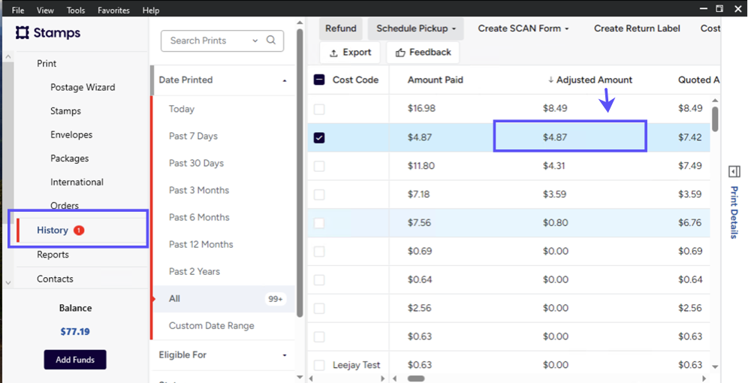748x383 pixels.
Task: Click the Refund button
Action: tap(341, 29)
